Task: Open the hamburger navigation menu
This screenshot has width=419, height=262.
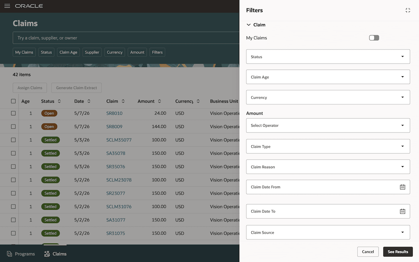Action: point(7,6)
